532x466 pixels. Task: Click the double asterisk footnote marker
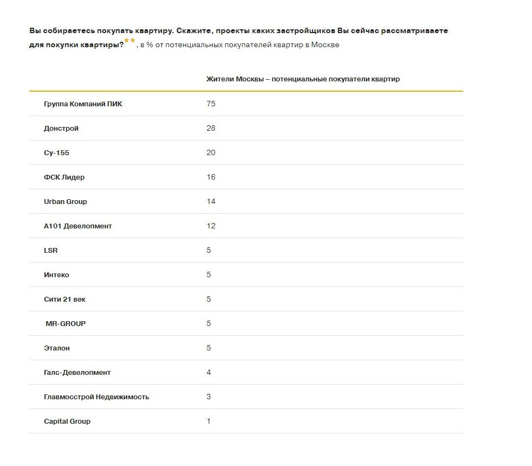[129, 40]
